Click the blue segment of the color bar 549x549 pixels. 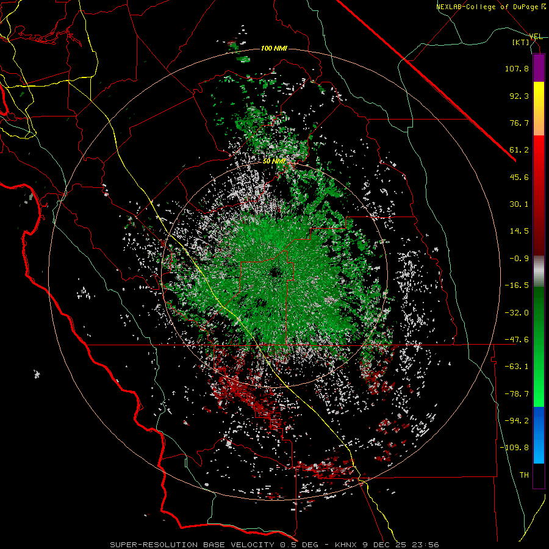tap(539, 435)
